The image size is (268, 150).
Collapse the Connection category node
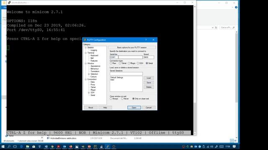85,80
